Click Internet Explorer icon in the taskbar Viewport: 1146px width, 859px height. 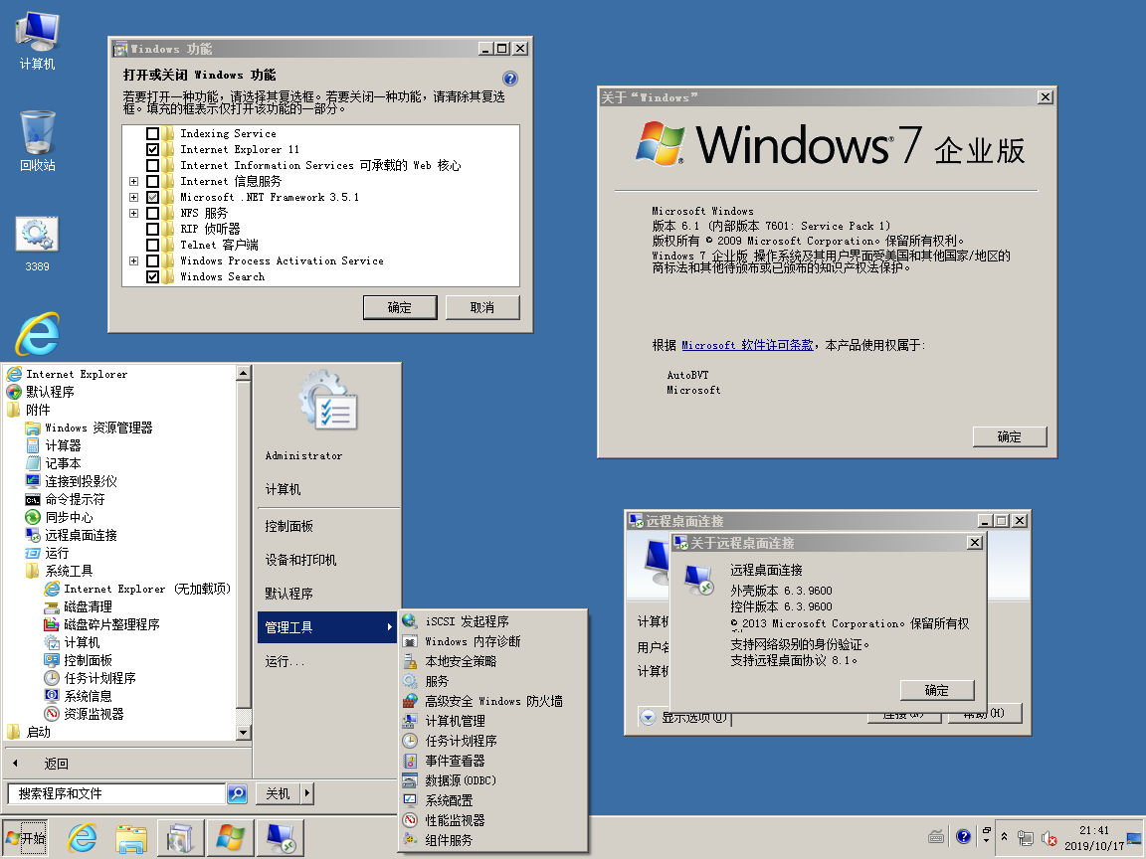82,838
